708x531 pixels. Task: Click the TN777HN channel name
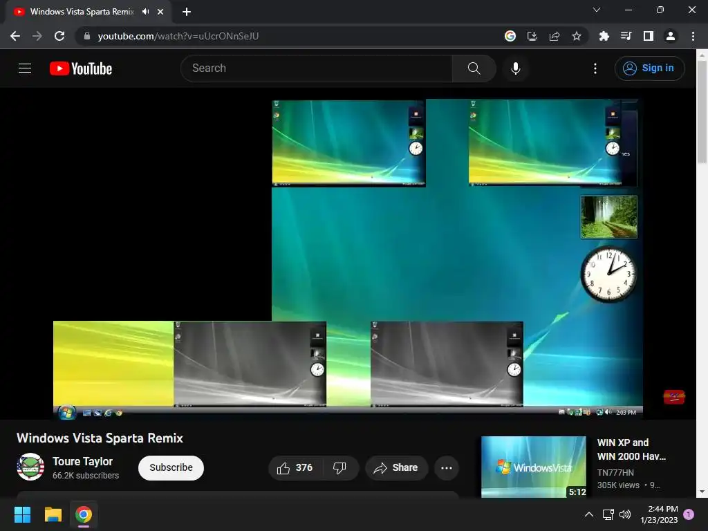point(615,473)
